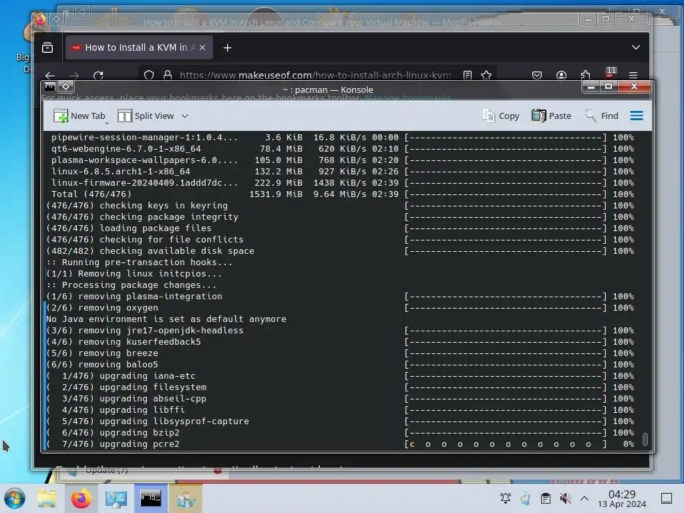This screenshot has height=513, width=684.
Task: Close the How to Install a KVM tab
Action: [x=202, y=47]
